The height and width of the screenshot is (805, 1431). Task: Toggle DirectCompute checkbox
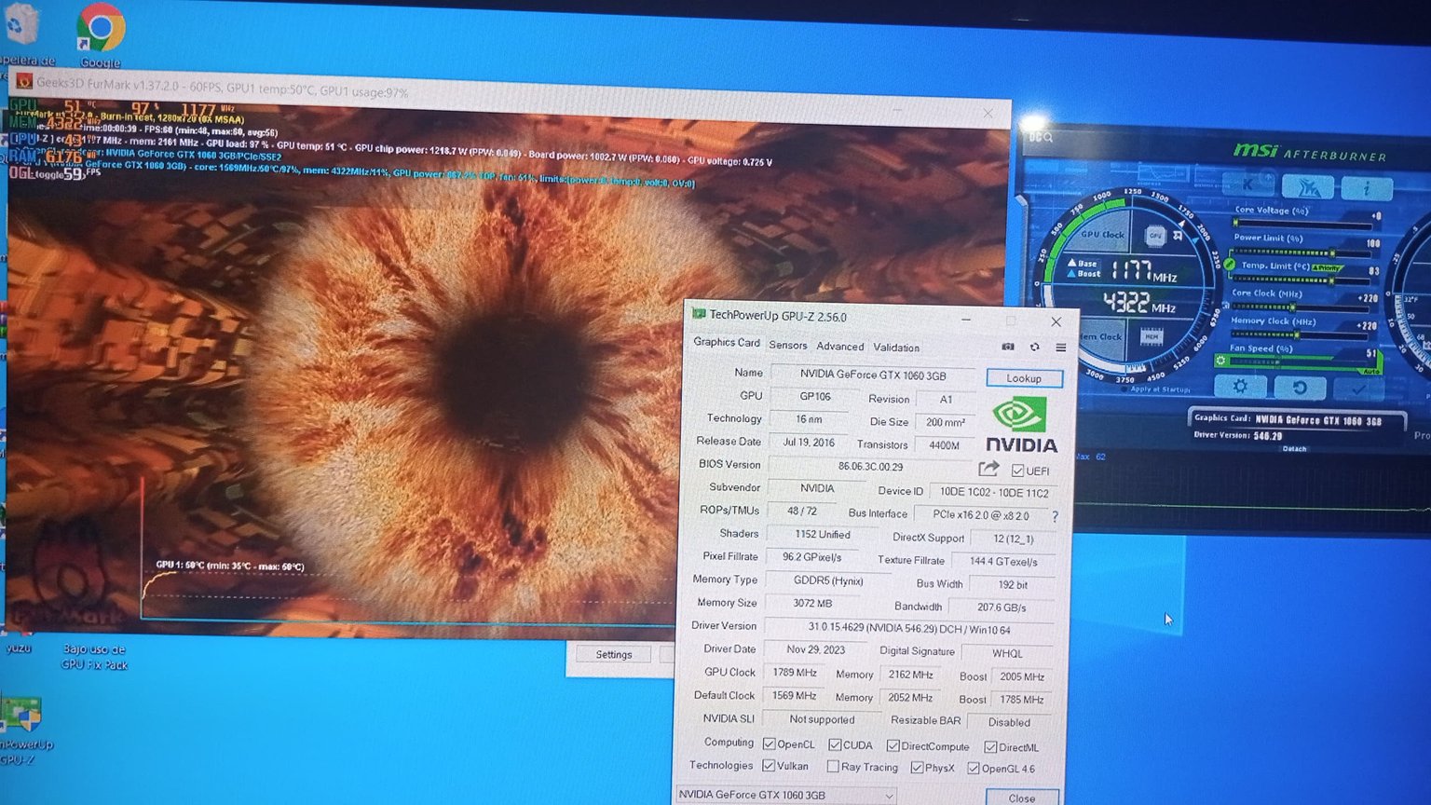point(893,745)
